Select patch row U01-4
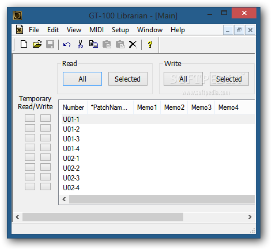272x250 pixels. (157, 149)
